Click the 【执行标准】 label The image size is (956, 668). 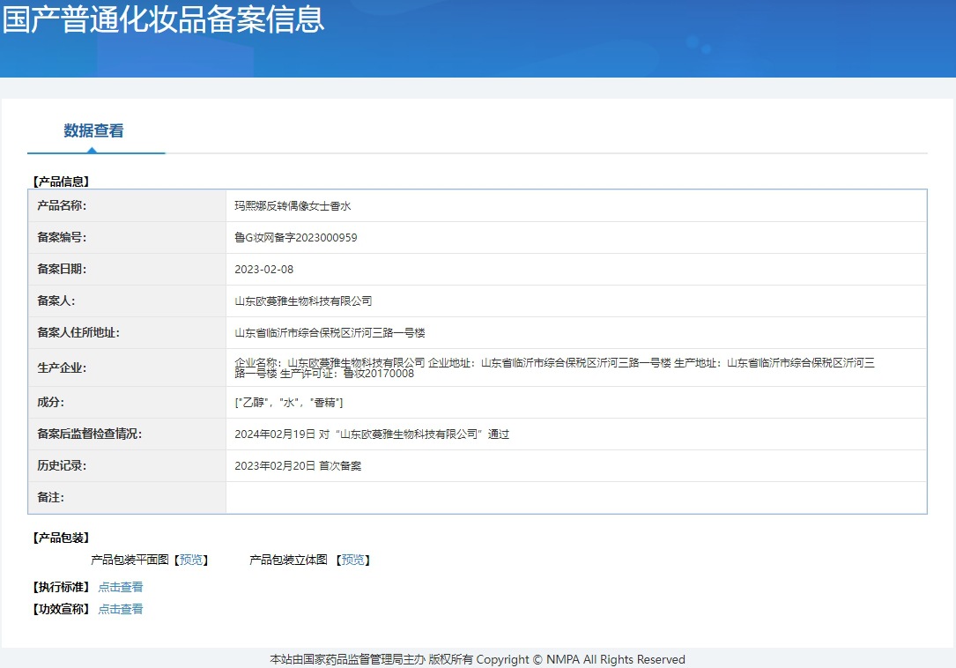(x=61, y=587)
